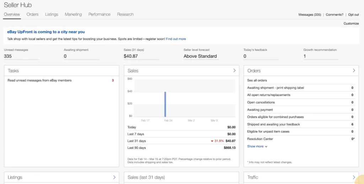Click Awaiting shipment summary value
Screen dimensions: 364x184
[65, 56]
